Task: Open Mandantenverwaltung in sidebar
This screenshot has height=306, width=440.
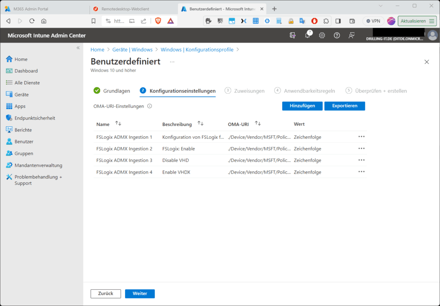Action: pyautogui.click(x=34, y=165)
